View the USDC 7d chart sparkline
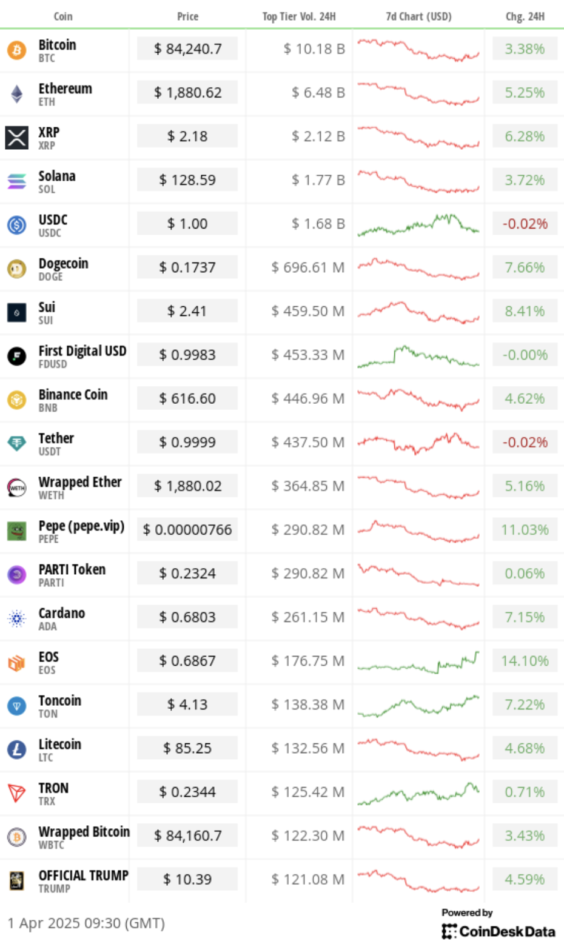The height and width of the screenshot is (941, 564). (x=418, y=224)
